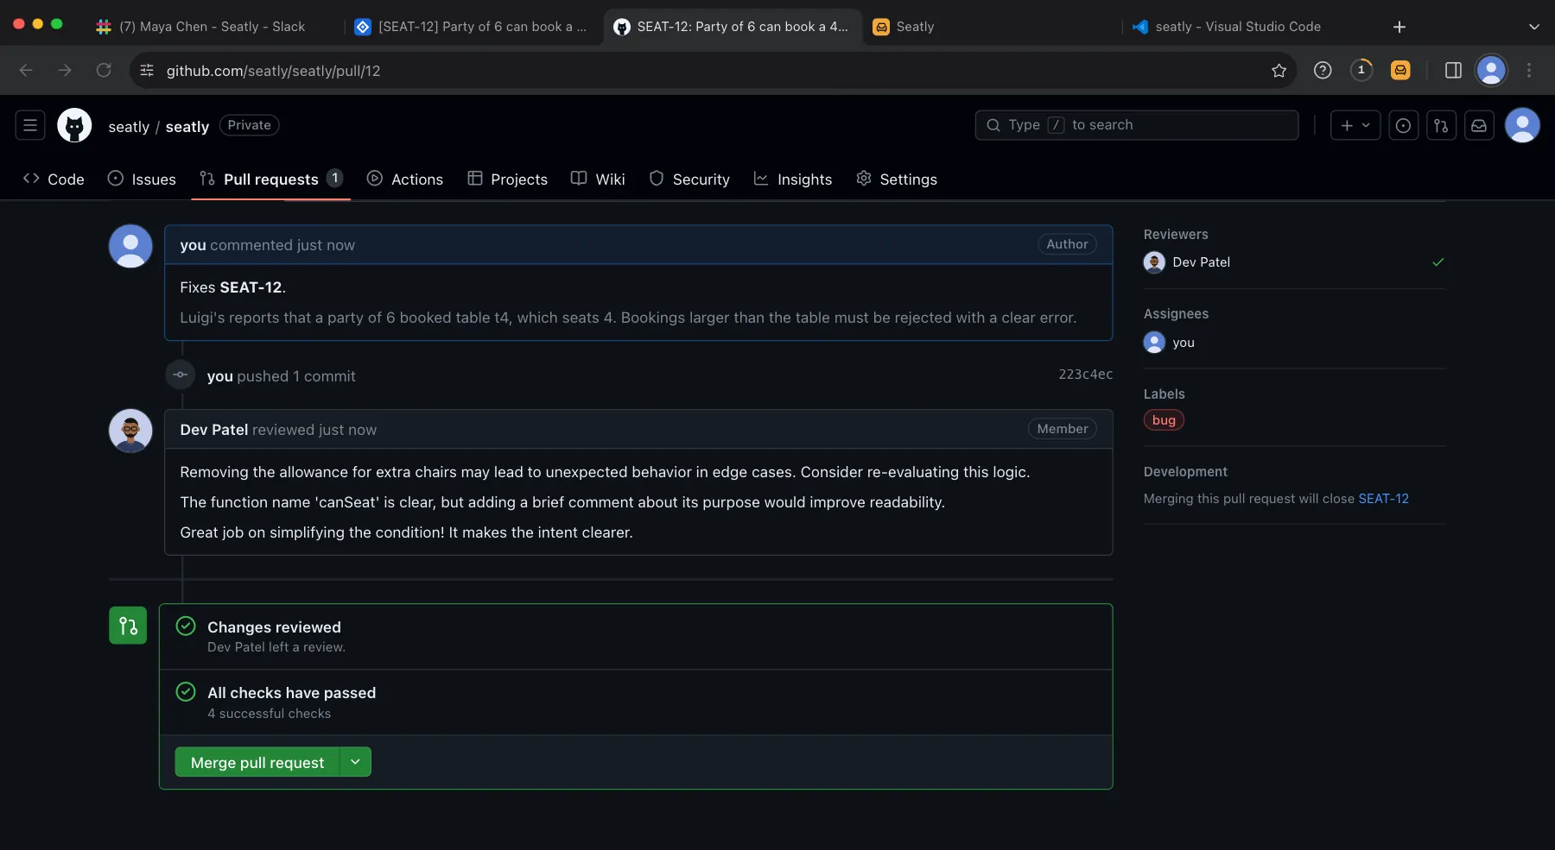Click the green merge status icon
Image resolution: width=1555 pixels, height=850 pixels.
(x=128, y=626)
